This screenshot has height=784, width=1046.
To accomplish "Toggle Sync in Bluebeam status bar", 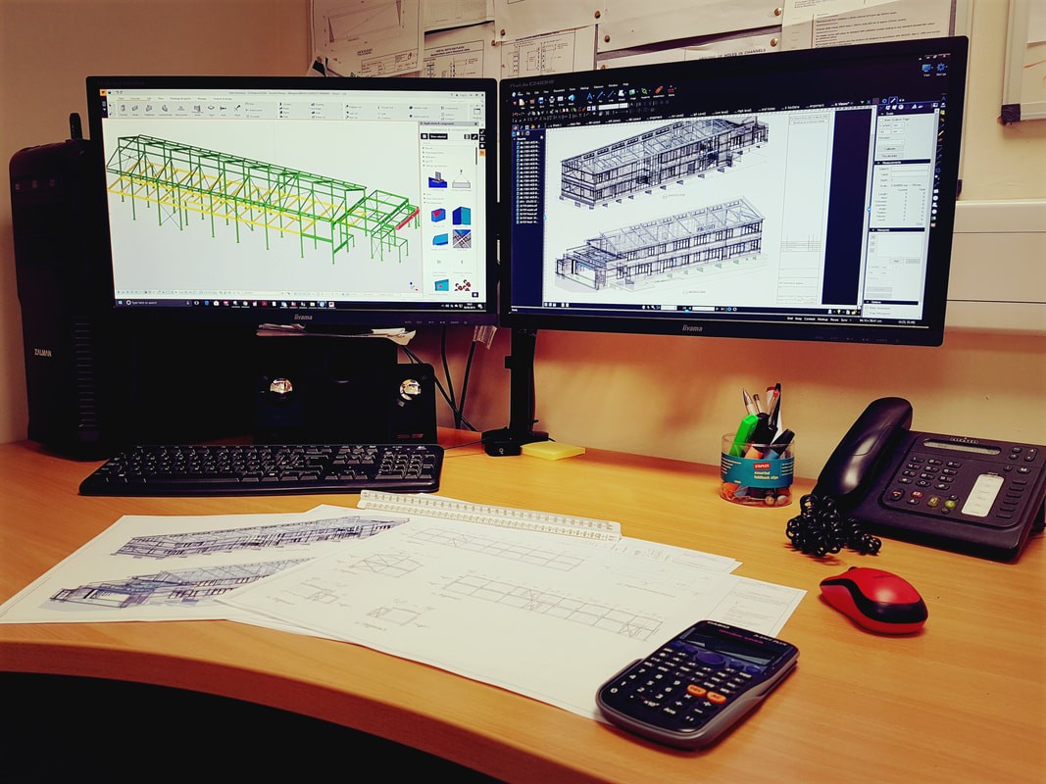I will click(x=844, y=320).
